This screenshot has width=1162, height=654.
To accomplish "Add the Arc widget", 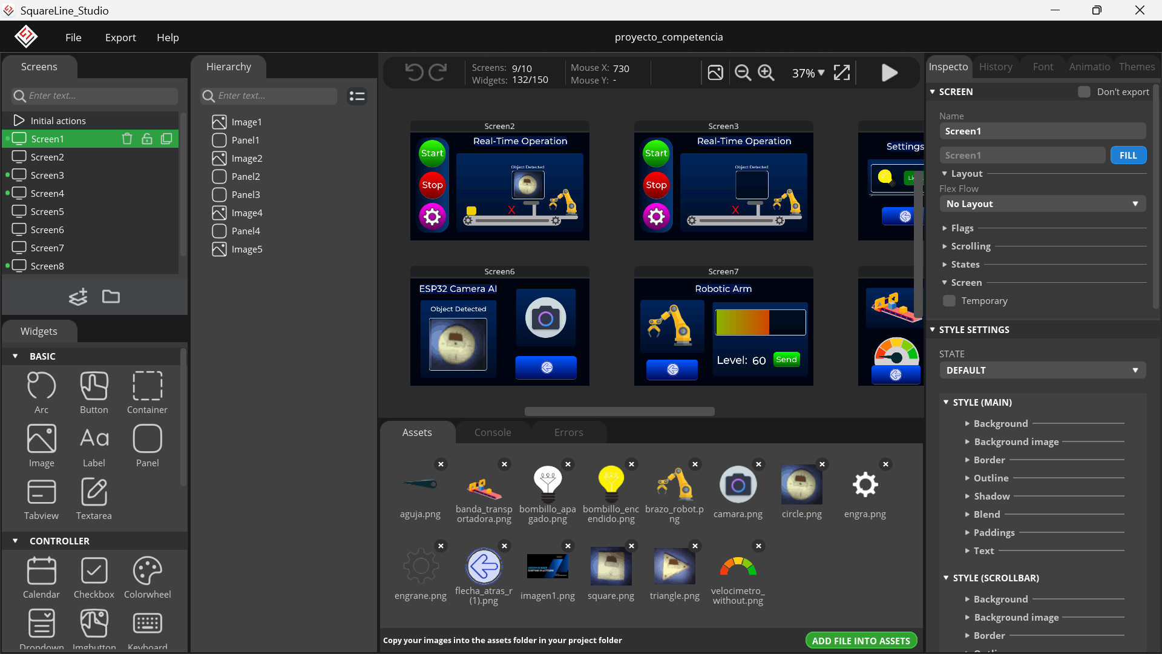I will (x=41, y=392).
